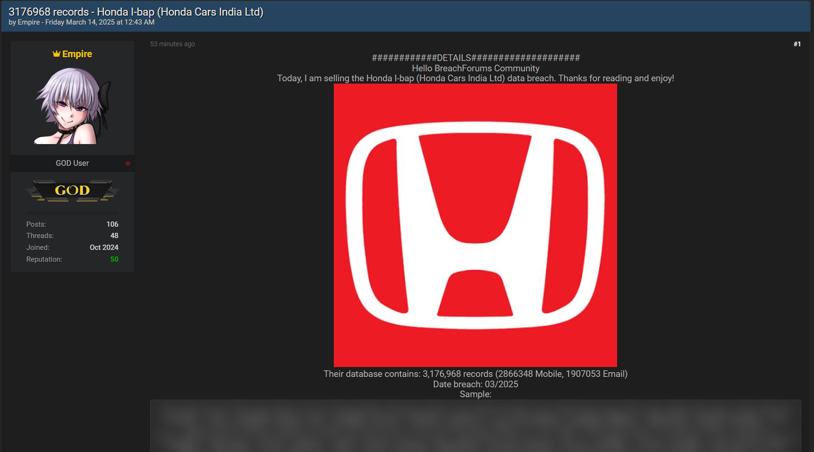814x452 pixels.
Task: Click the blurred sample data block
Action: click(475, 426)
